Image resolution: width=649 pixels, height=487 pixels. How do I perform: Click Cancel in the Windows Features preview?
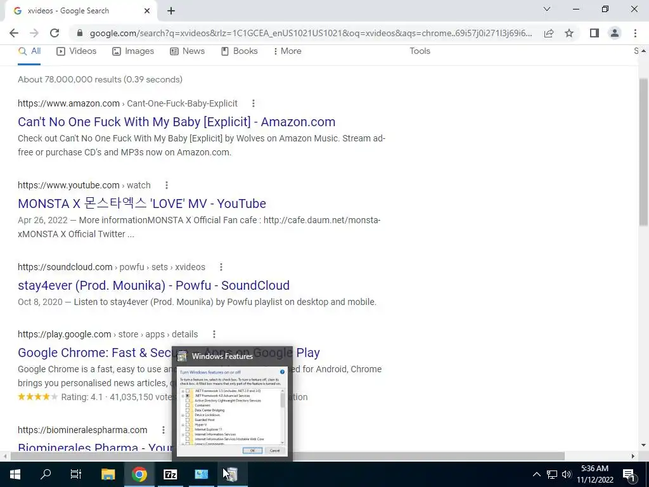pos(274,450)
